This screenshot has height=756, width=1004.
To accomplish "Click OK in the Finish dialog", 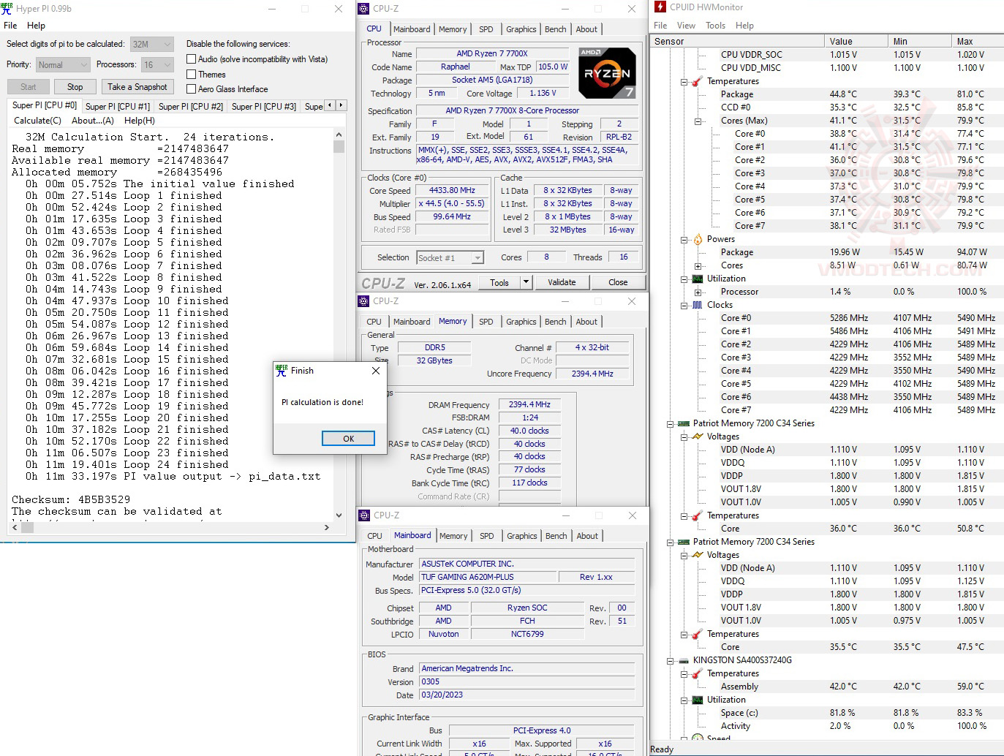I will coord(348,438).
